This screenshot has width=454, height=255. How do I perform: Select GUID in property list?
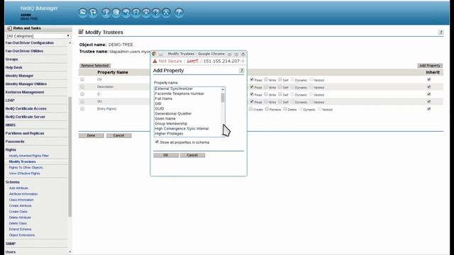(x=159, y=108)
